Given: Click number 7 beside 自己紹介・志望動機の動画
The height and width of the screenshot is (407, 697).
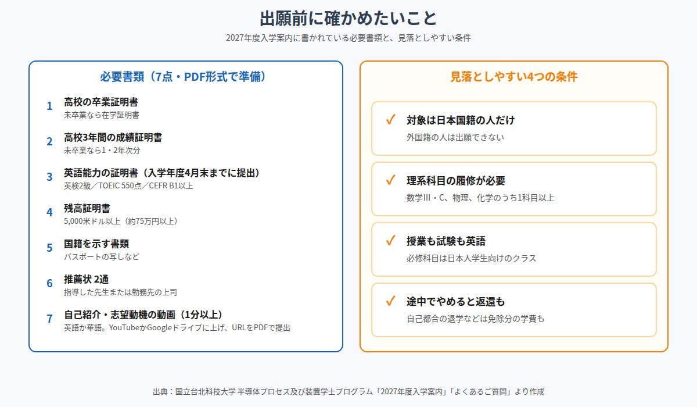Looking at the screenshot, I should pyautogui.click(x=49, y=319).
